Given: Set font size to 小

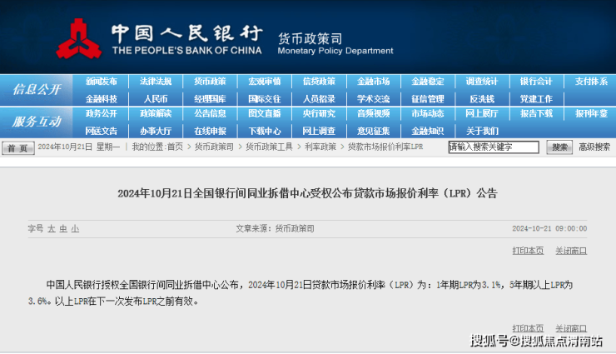Looking at the screenshot, I should click(x=75, y=229).
